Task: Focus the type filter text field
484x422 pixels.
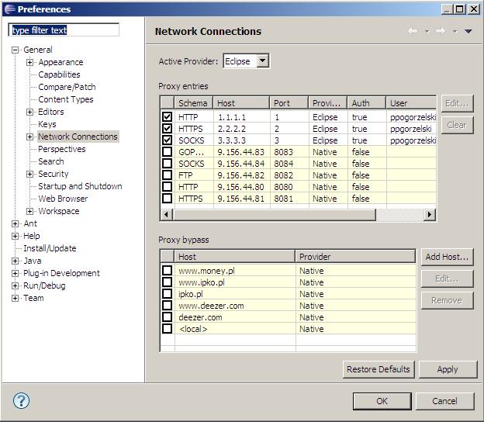Action: click(64, 30)
